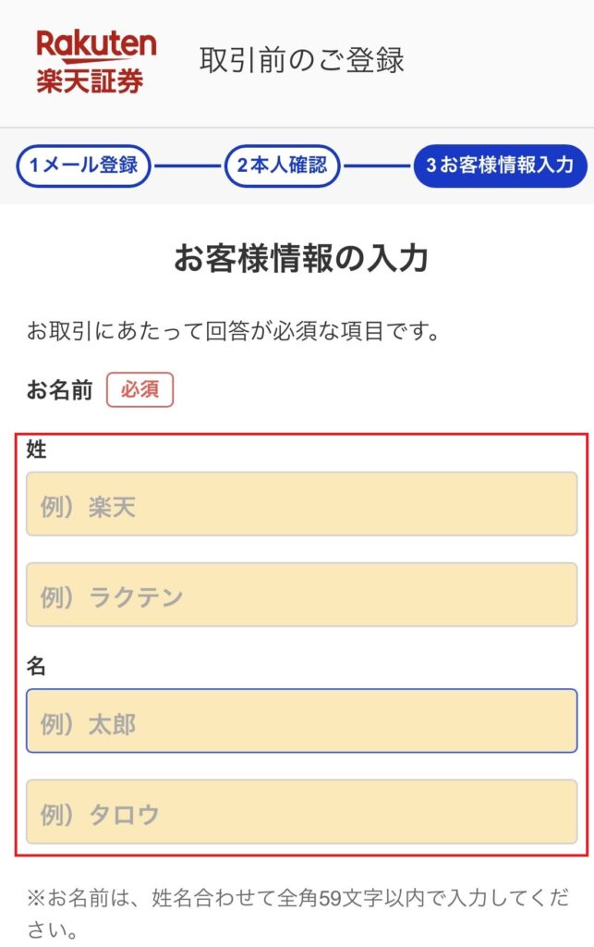The height and width of the screenshot is (947, 594).
Task: Click the red Rakuten wordmark logo
Action: click(x=96, y=44)
